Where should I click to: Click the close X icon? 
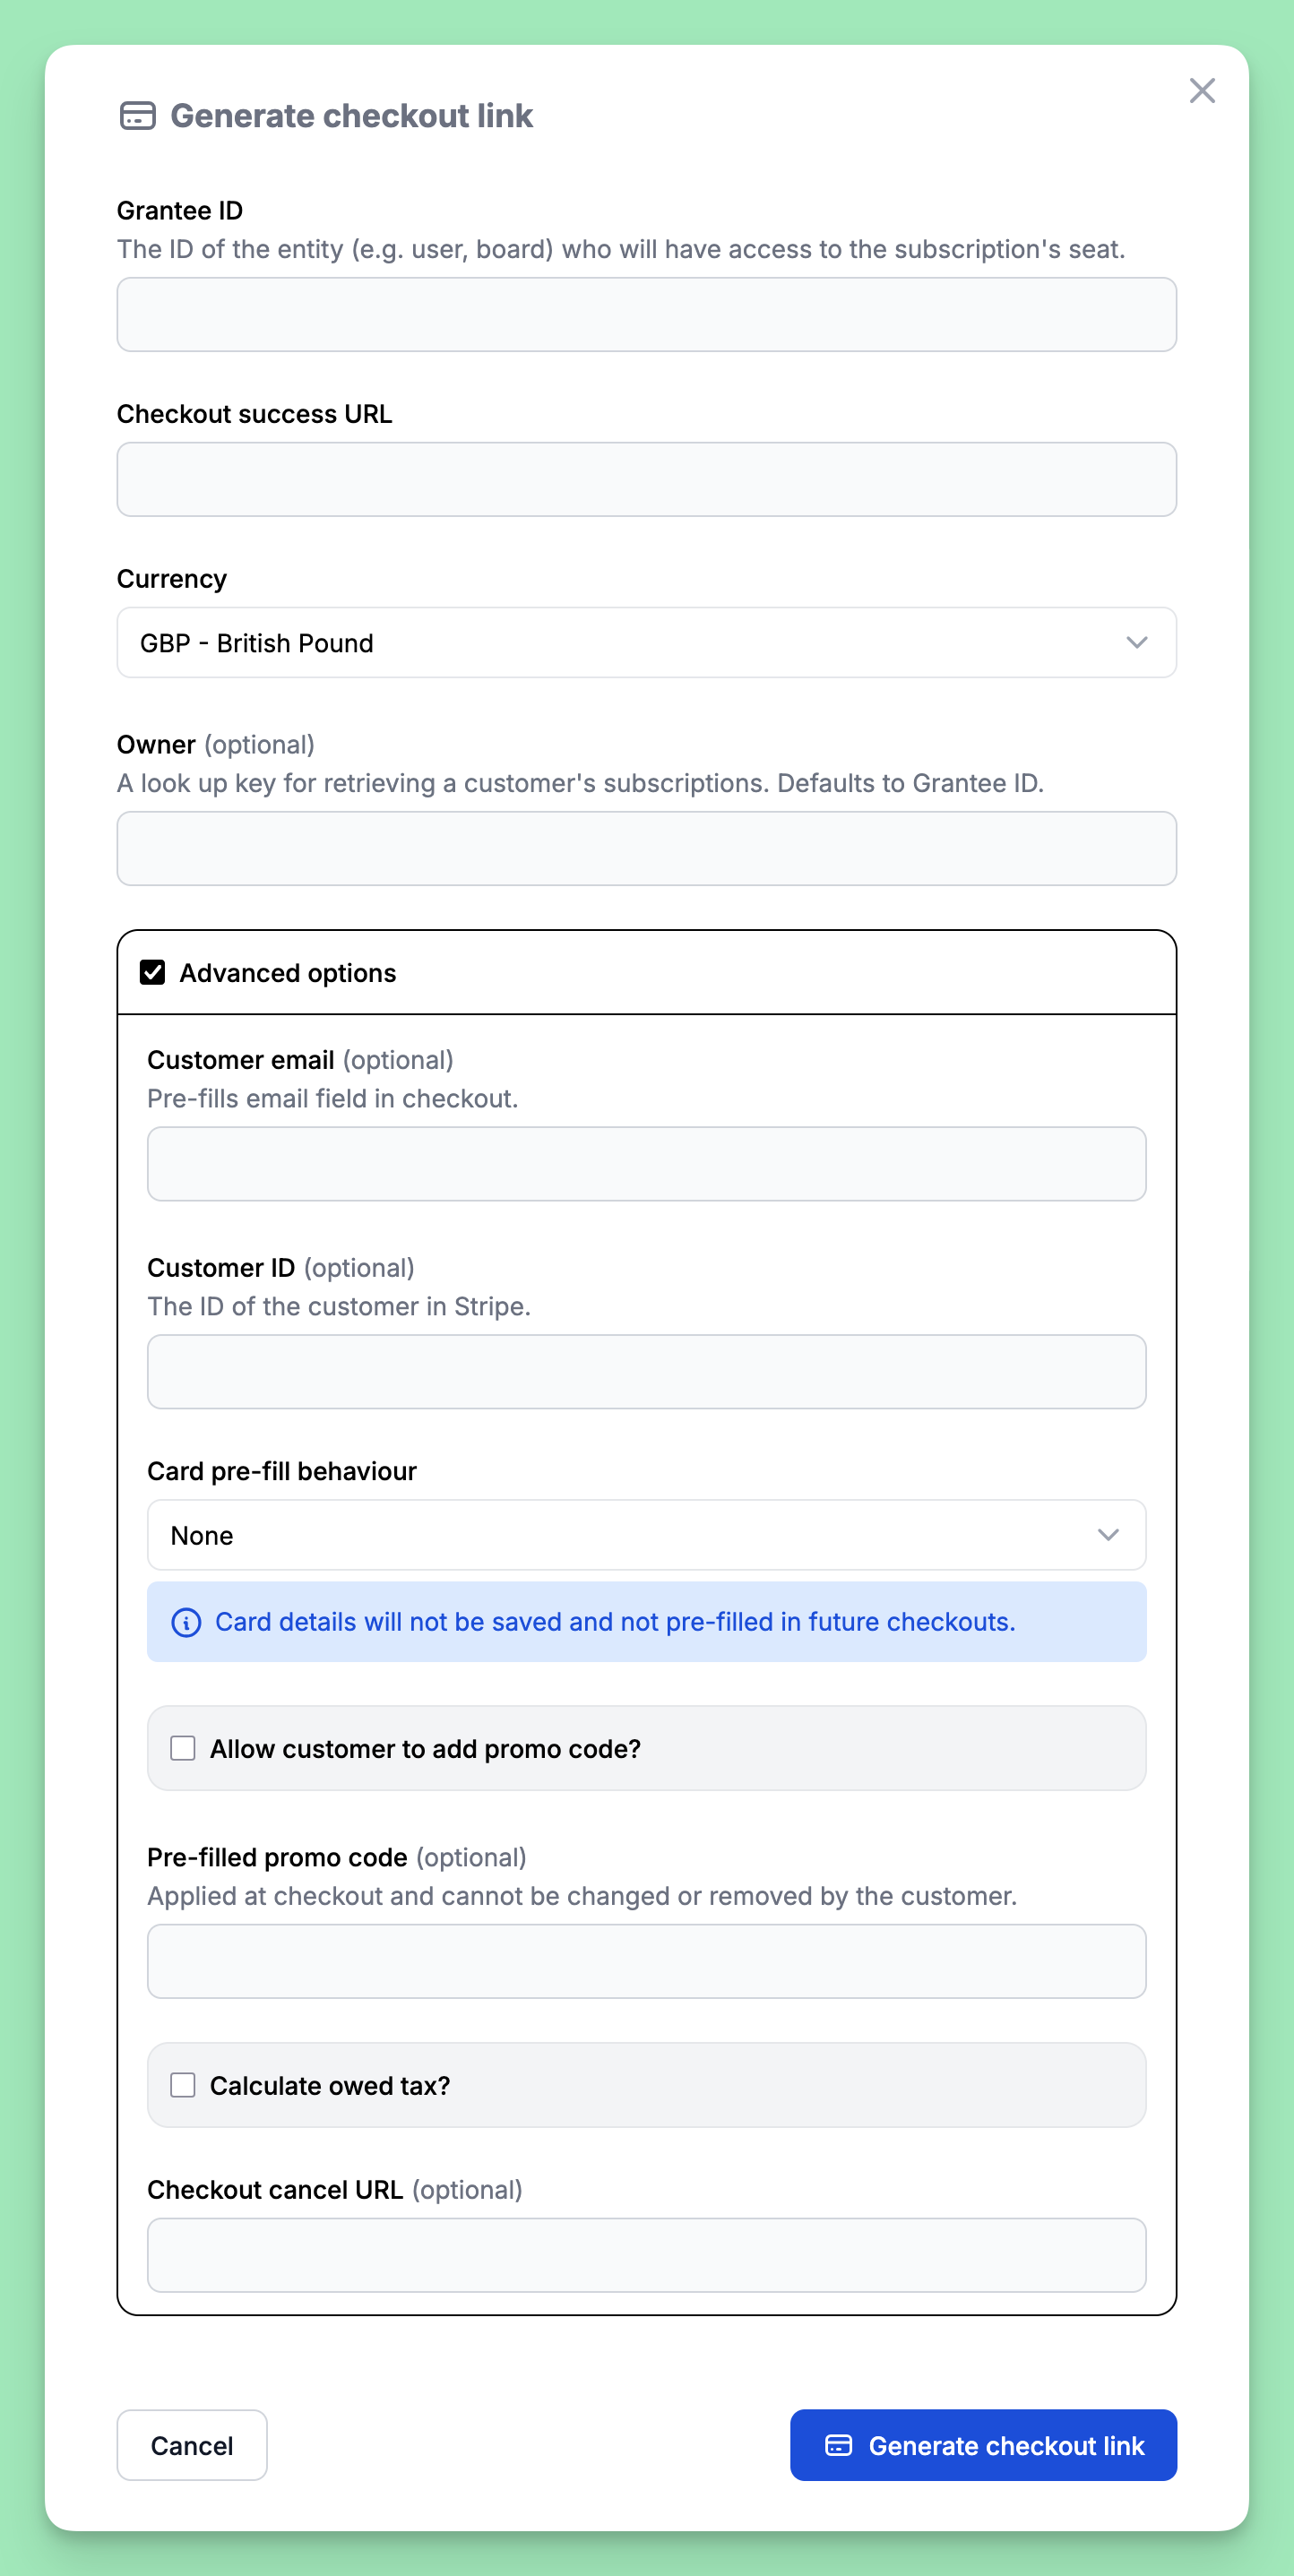pos(1201,90)
